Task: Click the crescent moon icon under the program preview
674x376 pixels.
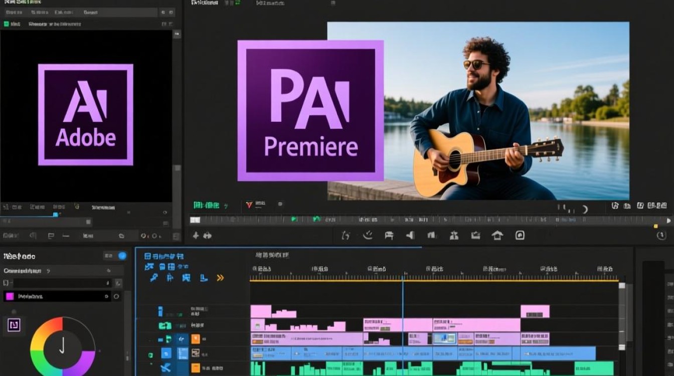Action: coord(584,209)
